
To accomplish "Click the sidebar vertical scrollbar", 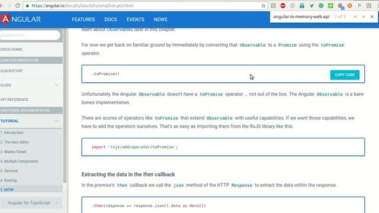I will (x=65, y=105).
